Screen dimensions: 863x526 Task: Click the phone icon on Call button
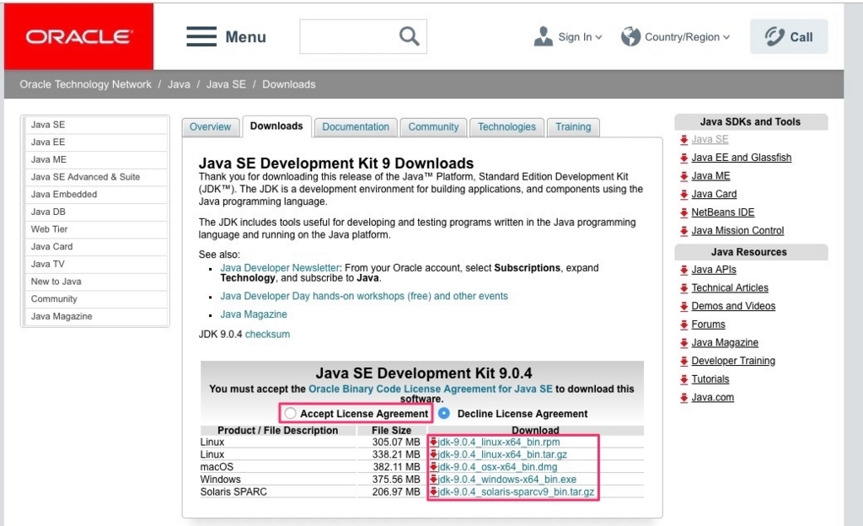775,36
